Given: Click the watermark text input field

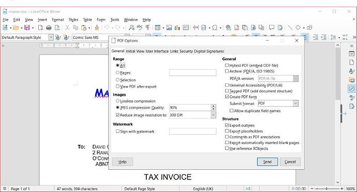Looking at the screenshot, I should coord(192,131).
